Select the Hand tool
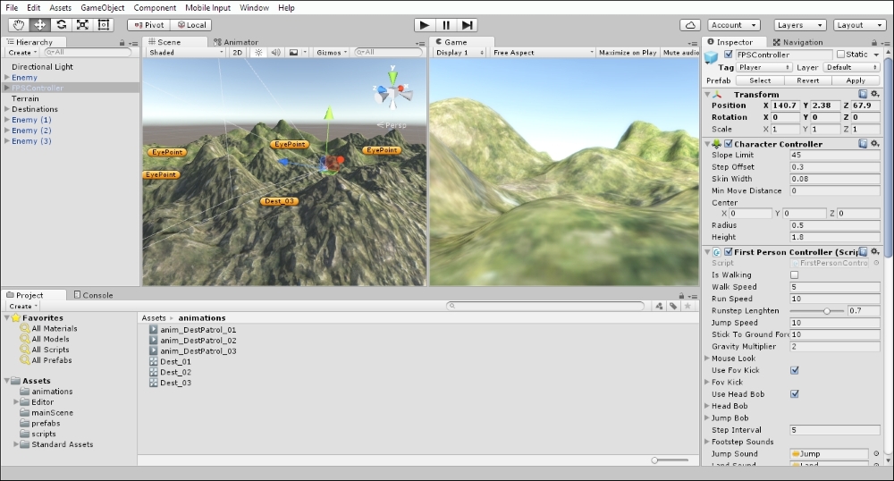 click(19, 25)
